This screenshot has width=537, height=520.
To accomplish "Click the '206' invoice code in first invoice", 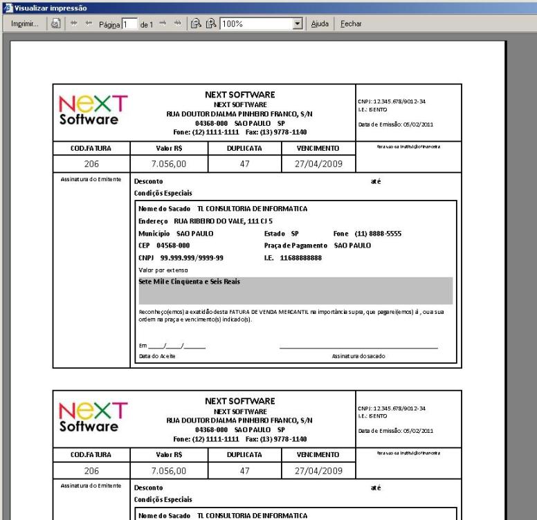I will [91, 164].
